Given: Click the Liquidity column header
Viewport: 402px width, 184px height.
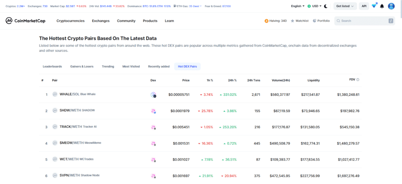Looking at the screenshot, I should (x=314, y=80).
